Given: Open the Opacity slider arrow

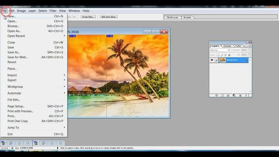Looking at the screenshot, I should (249, 50).
